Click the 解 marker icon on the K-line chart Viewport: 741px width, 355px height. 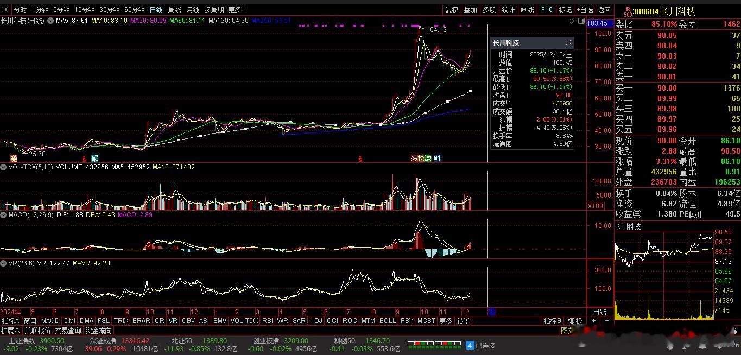[x=94, y=159]
